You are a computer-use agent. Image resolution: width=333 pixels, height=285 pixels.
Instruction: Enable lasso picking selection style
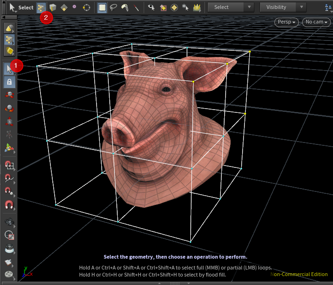(114, 8)
